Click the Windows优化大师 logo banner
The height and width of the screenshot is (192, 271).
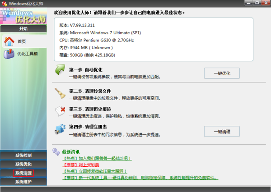[23, 17]
